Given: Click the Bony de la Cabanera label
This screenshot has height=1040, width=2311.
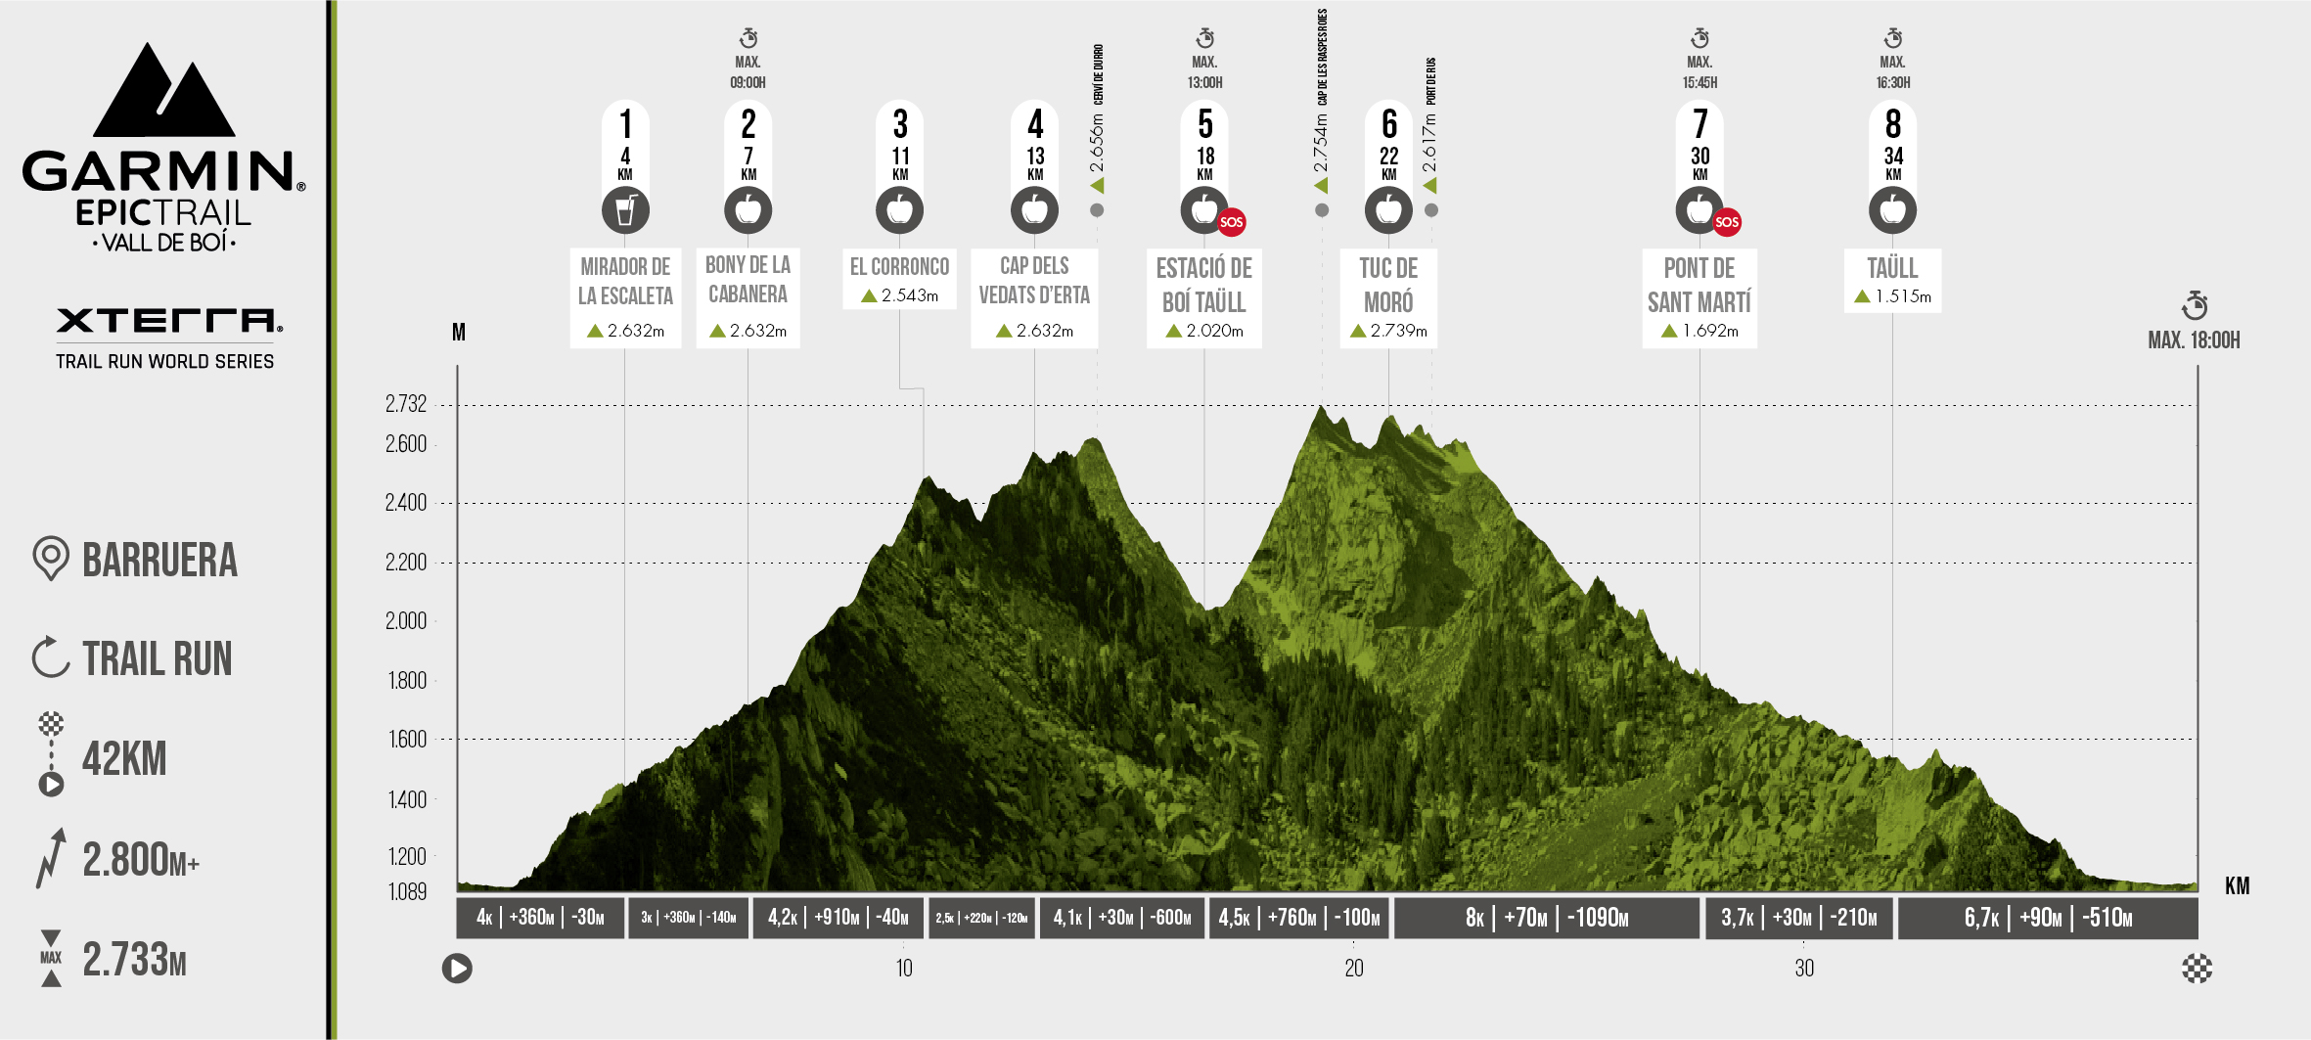Looking at the screenshot, I should [x=748, y=297].
